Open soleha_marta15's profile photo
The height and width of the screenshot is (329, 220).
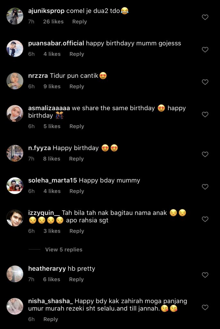coord(15,185)
